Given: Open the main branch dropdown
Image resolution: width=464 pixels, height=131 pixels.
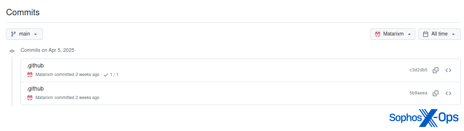Looking at the screenshot, I should click(x=25, y=34).
